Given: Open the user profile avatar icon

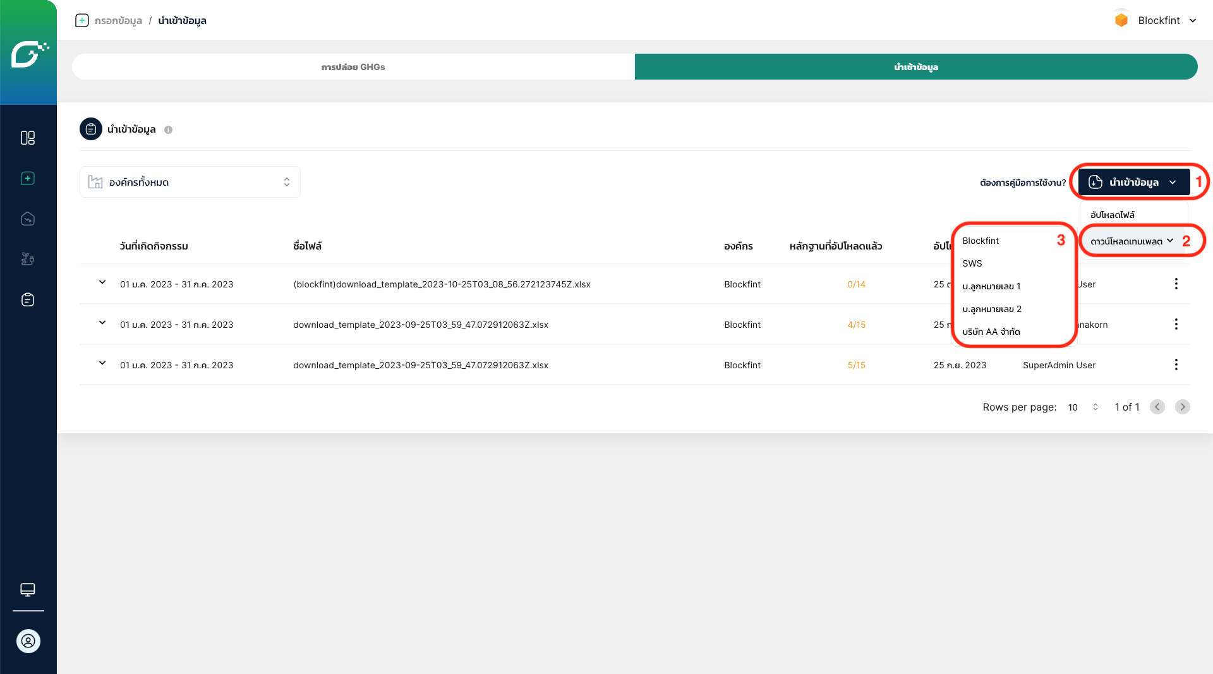Looking at the screenshot, I should click(x=28, y=641).
